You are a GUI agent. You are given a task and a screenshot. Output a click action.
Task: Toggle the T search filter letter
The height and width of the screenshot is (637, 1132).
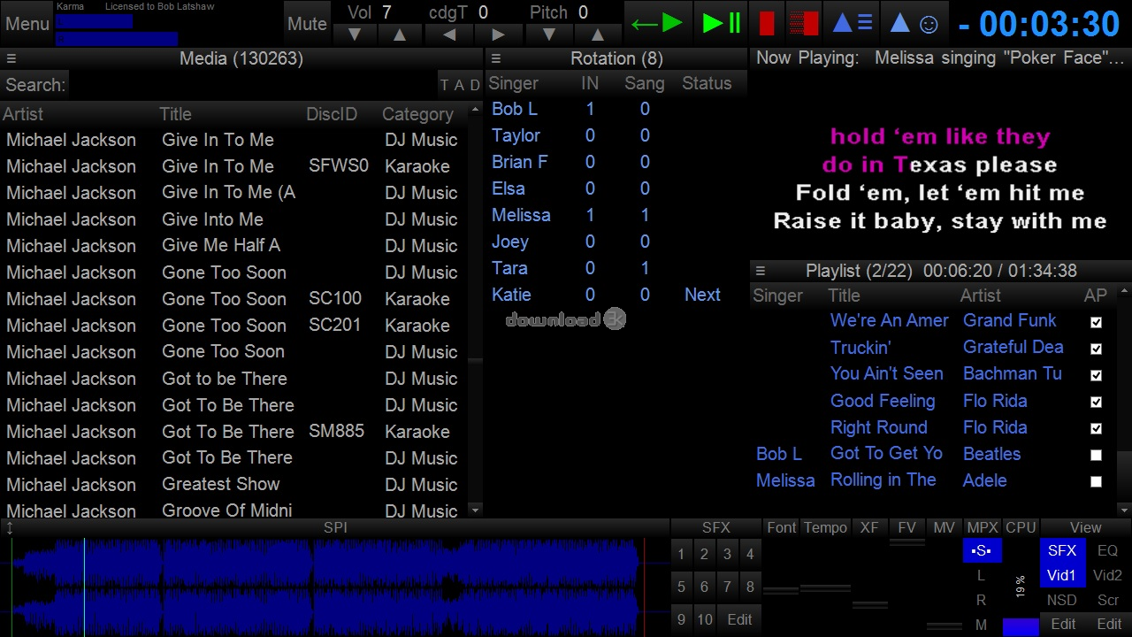445,85
